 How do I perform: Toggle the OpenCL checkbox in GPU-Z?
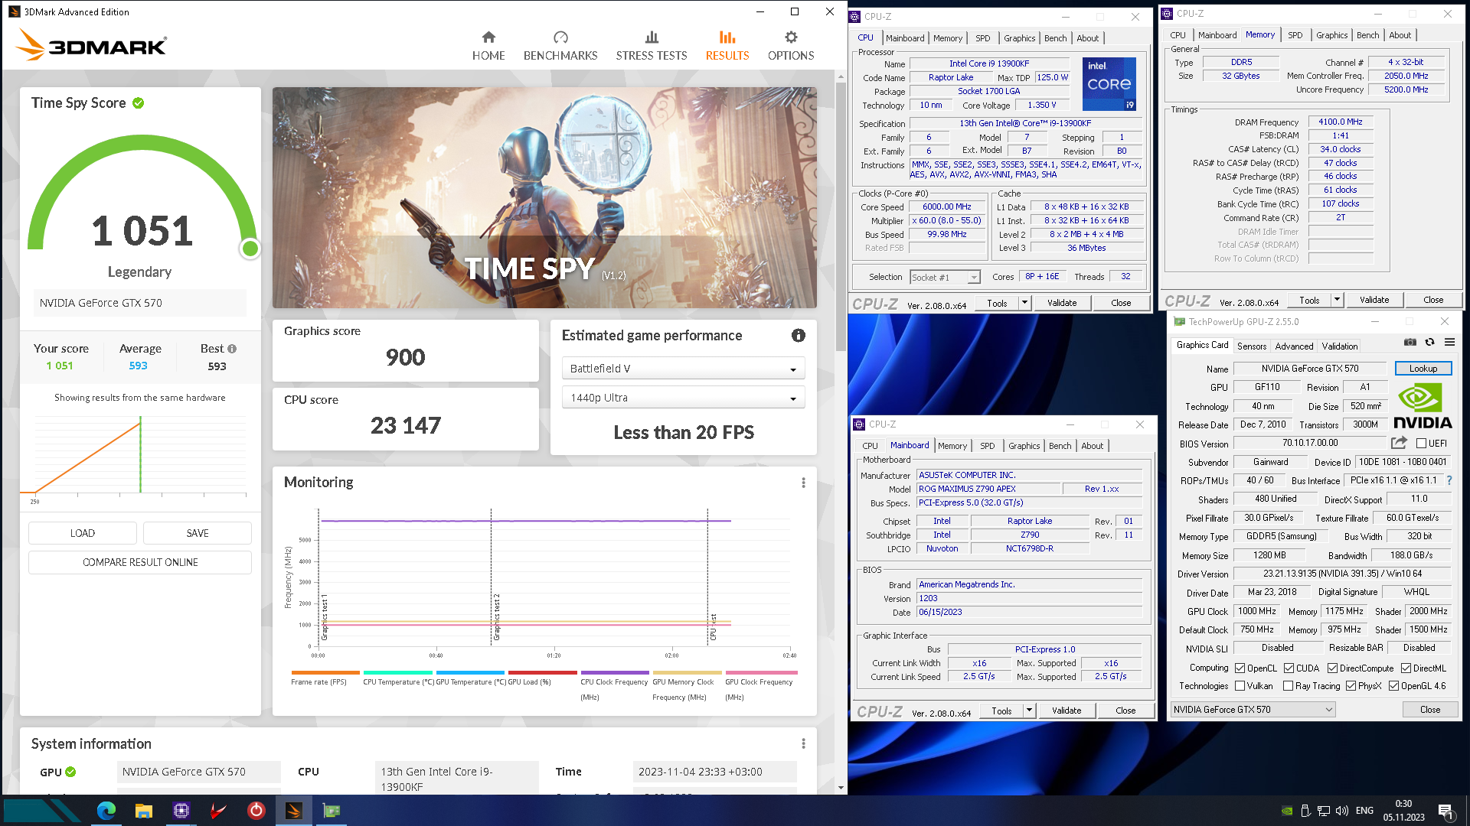pyautogui.click(x=1240, y=668)
